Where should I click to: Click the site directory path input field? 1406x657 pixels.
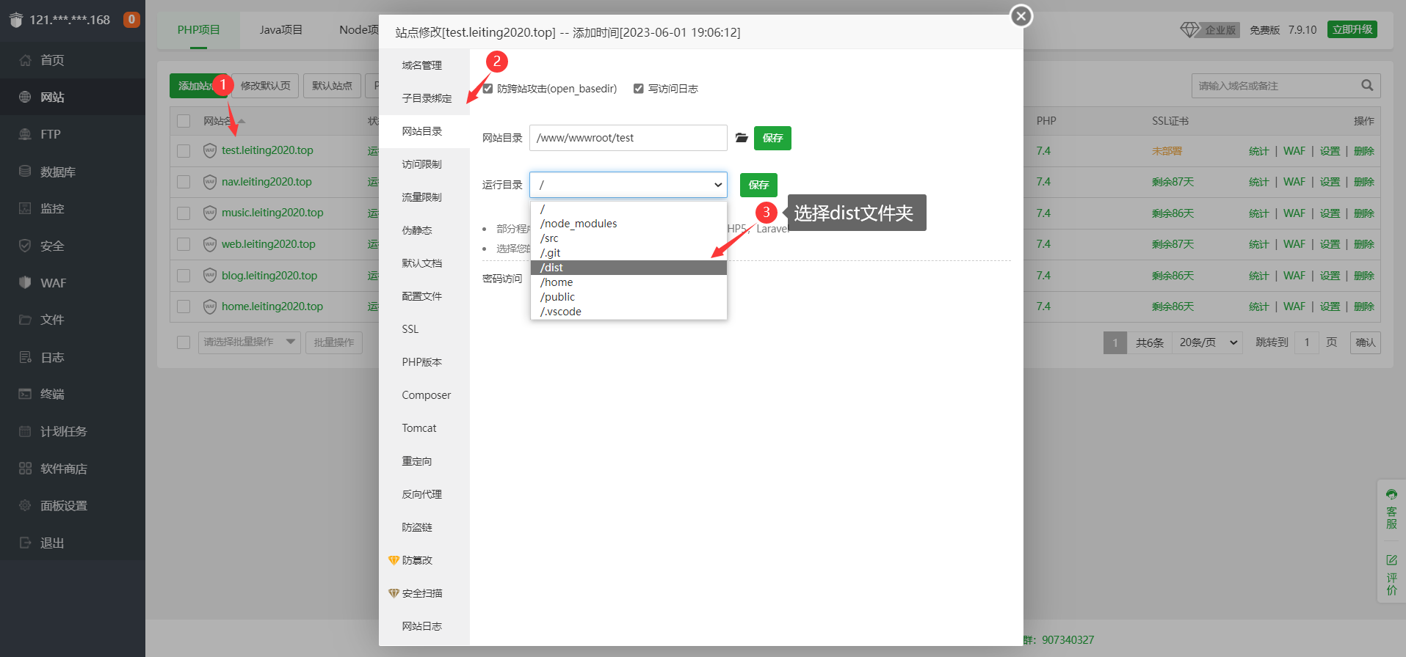coord(628,138)
